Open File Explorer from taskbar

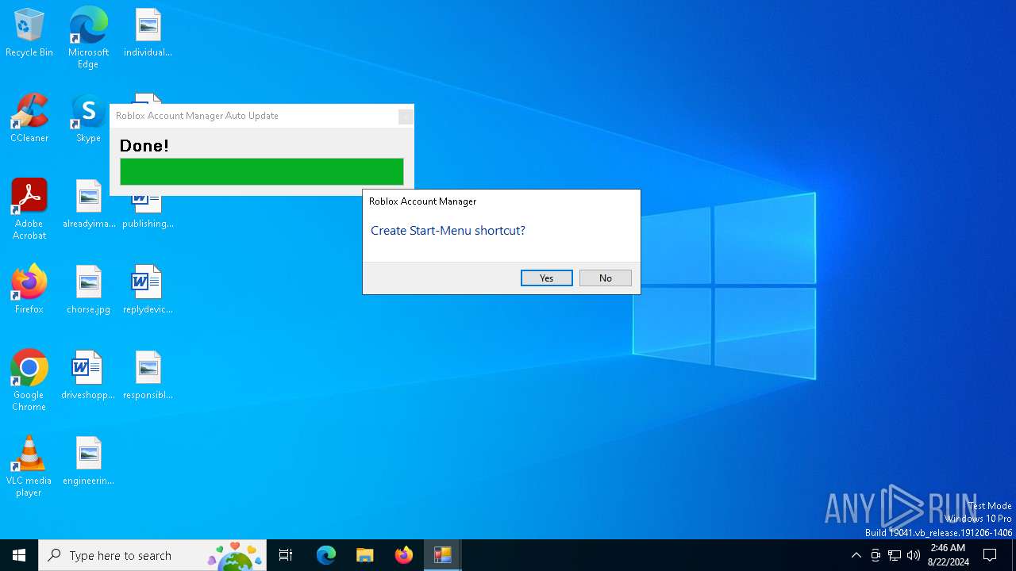point(364,555)
